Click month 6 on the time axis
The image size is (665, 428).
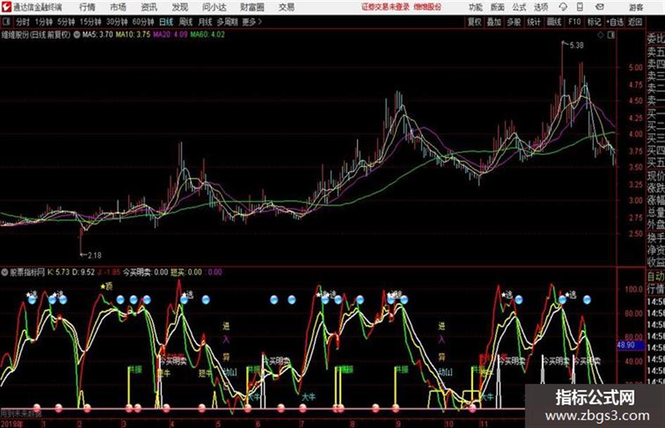[x=258, y=424]
